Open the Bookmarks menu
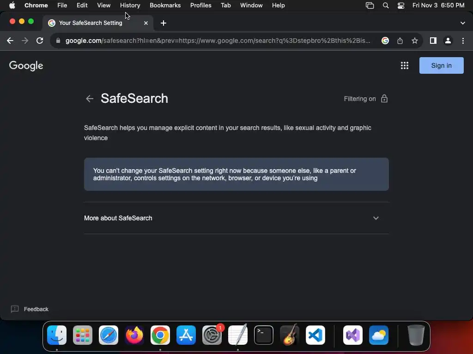The width and height of the screenshot is (473, 354). click(165, 6)
